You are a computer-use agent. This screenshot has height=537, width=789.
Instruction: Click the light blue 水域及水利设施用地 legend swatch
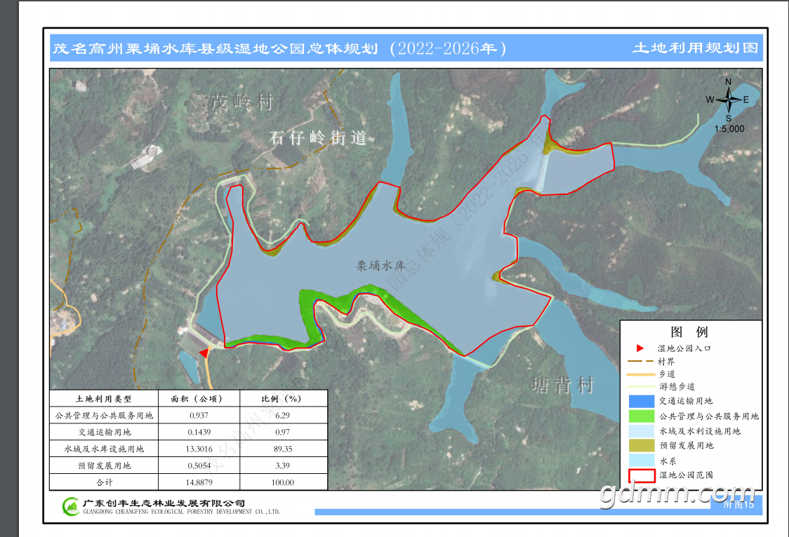coord(642,431)
